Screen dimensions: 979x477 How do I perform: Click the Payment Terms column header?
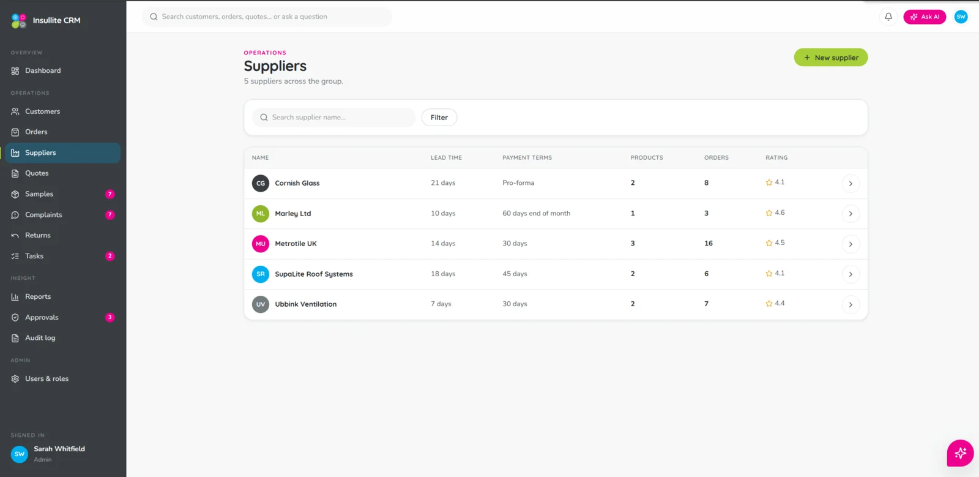[527, 158]
